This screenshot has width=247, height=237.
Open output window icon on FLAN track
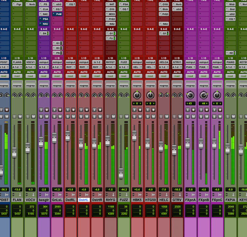[x=20, y=195]
